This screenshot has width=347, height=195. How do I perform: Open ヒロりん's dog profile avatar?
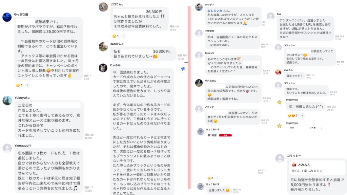[x=103, y=7]
